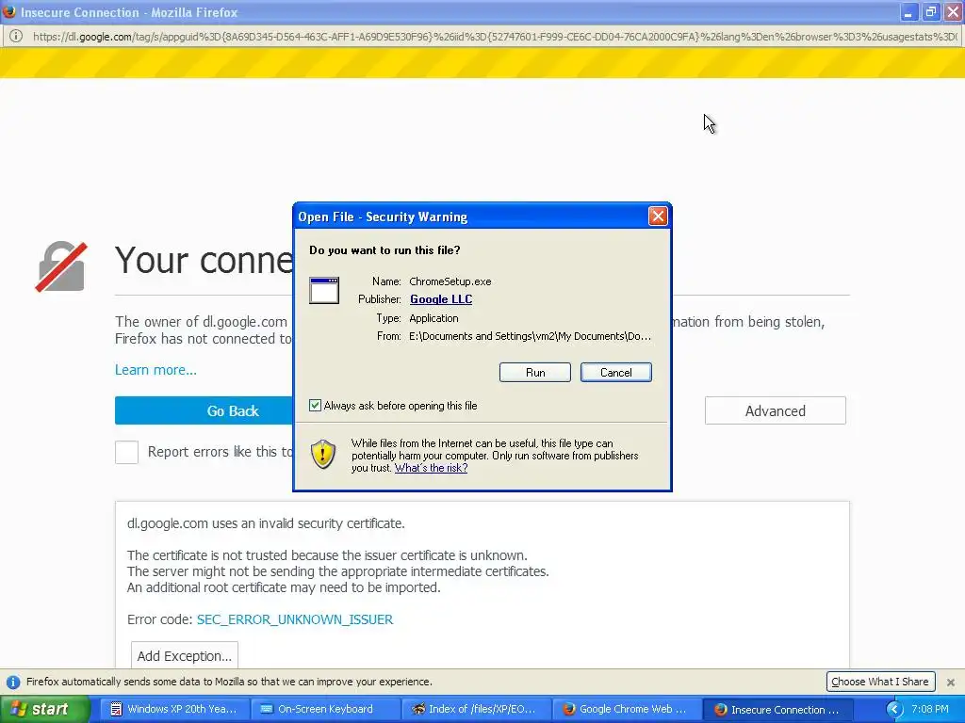The image size is (965, 723).
Task: Minimize the Firefox window
Action: click(x=908, y=12)
